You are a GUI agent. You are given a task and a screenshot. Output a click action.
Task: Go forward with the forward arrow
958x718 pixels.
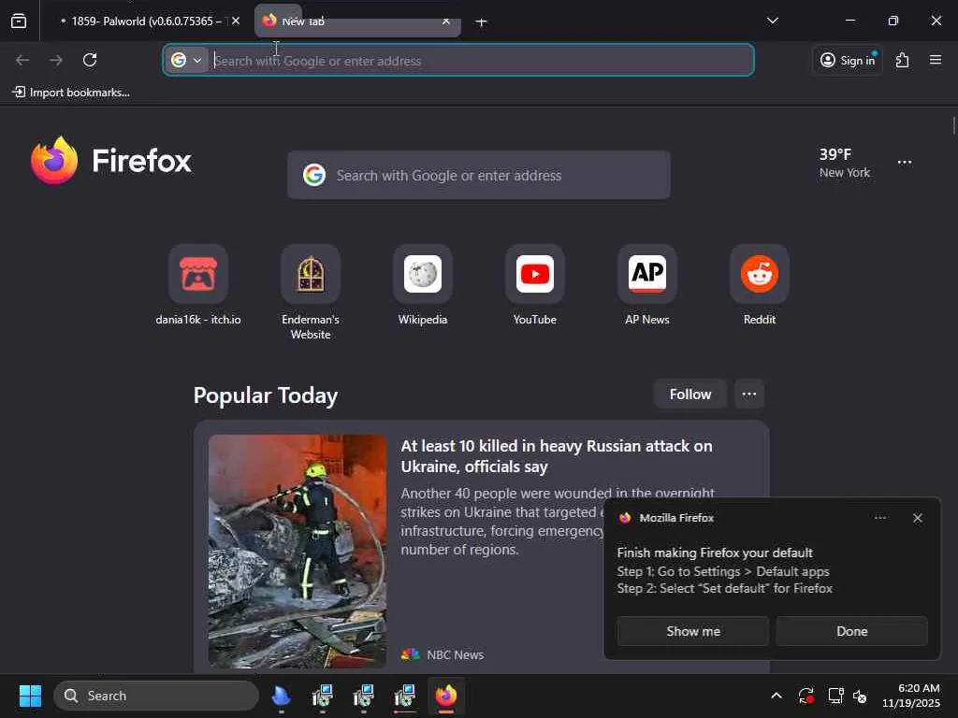[55, 60]
